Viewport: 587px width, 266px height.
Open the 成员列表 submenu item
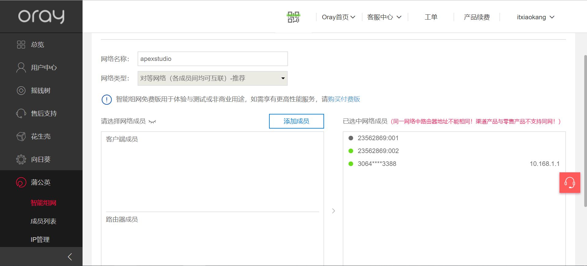click(x=43, y=221)
